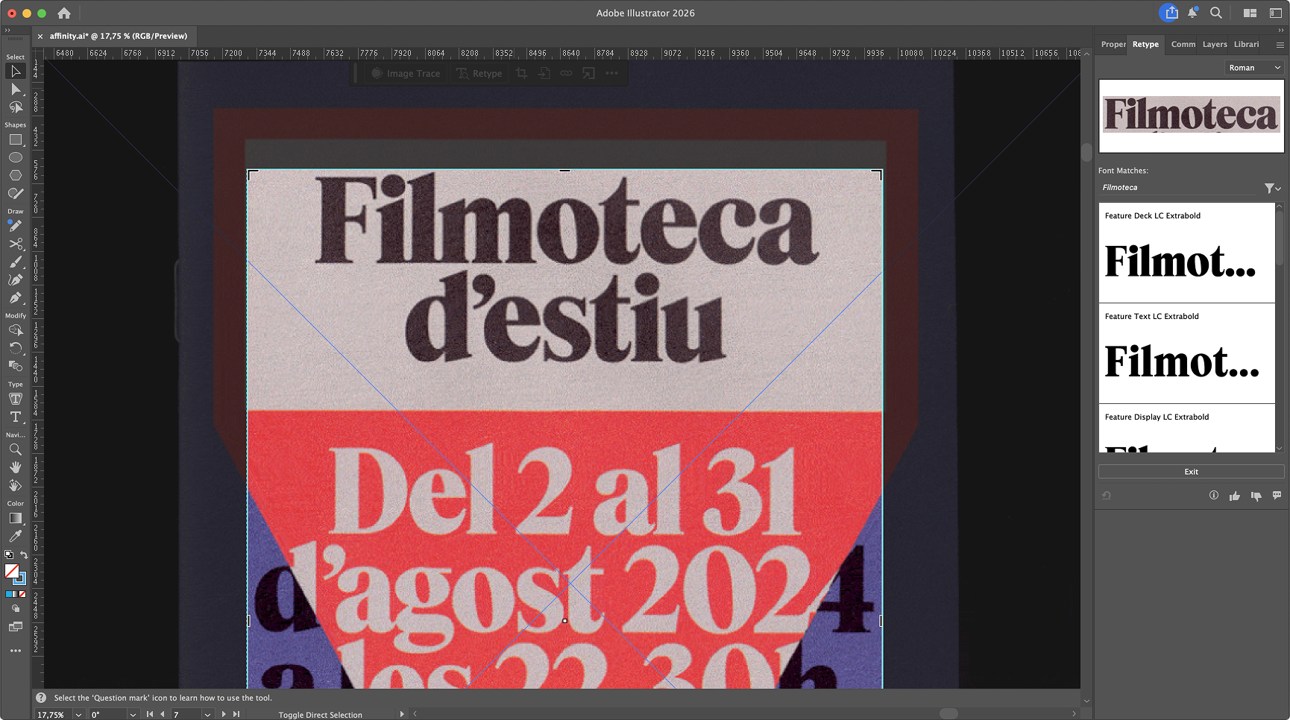This screenshot has height=720, width=1290.
Task: Click the Share document icon
Action: point(1171,13)
